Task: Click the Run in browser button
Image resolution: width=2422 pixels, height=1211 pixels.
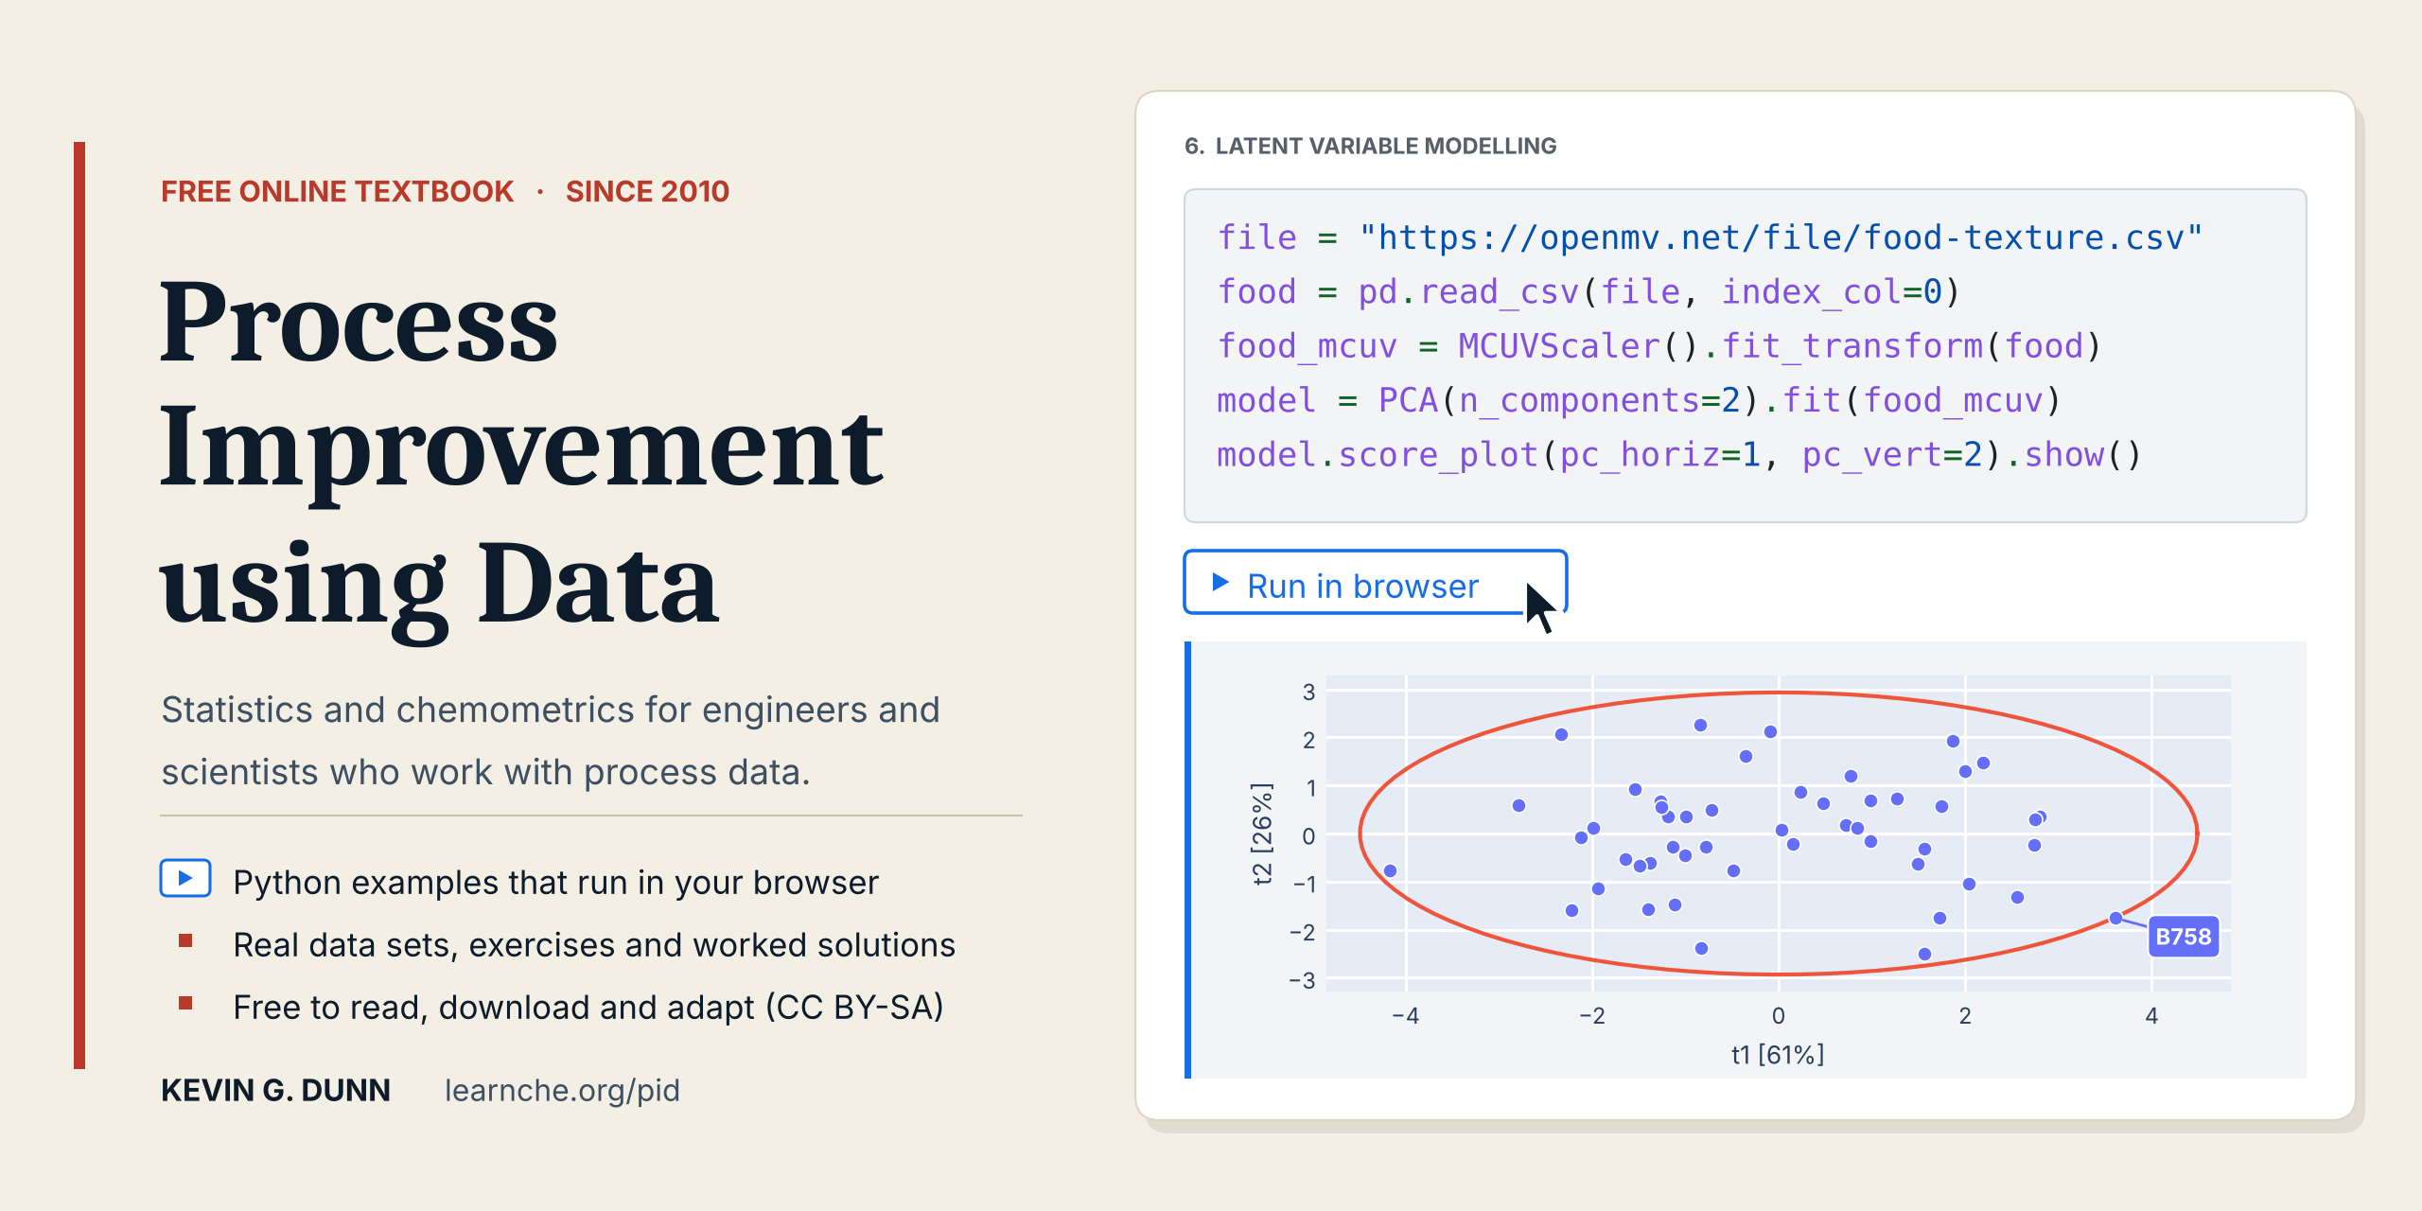Action: (1375, 582)
